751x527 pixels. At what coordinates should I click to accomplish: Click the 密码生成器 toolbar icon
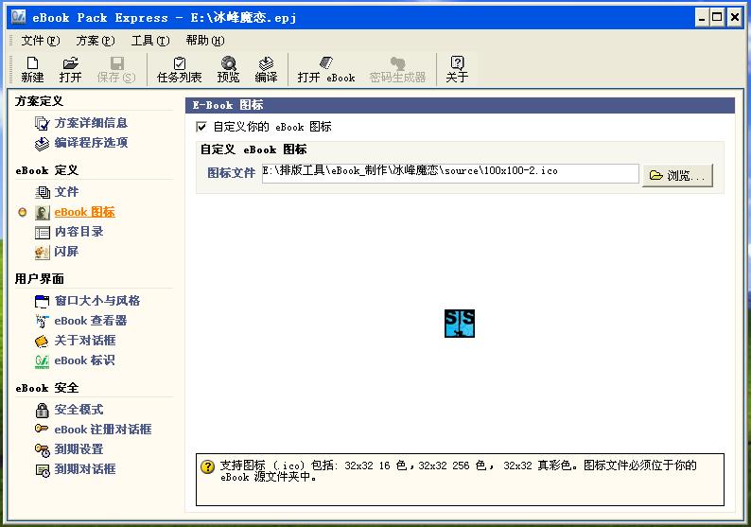397,63
